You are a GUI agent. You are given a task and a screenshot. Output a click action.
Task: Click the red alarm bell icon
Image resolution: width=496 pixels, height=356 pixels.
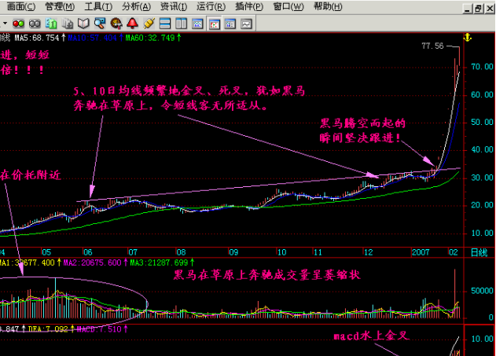pos(132,24)
